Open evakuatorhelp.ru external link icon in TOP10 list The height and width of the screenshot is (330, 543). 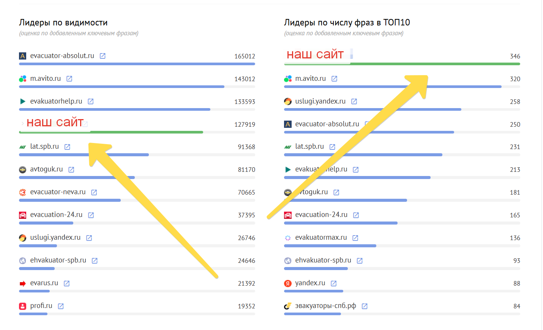(x=355, y=170)
